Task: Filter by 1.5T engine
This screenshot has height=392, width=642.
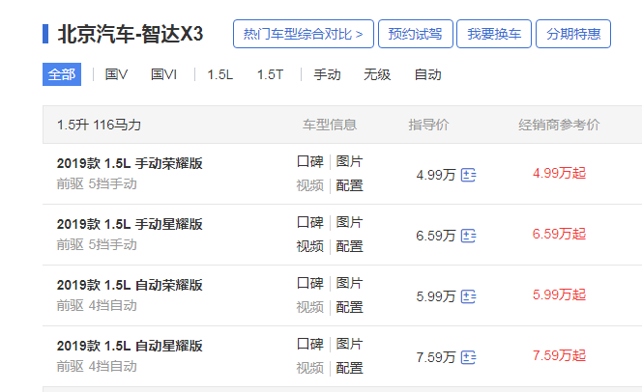Action: coord(270,74)
